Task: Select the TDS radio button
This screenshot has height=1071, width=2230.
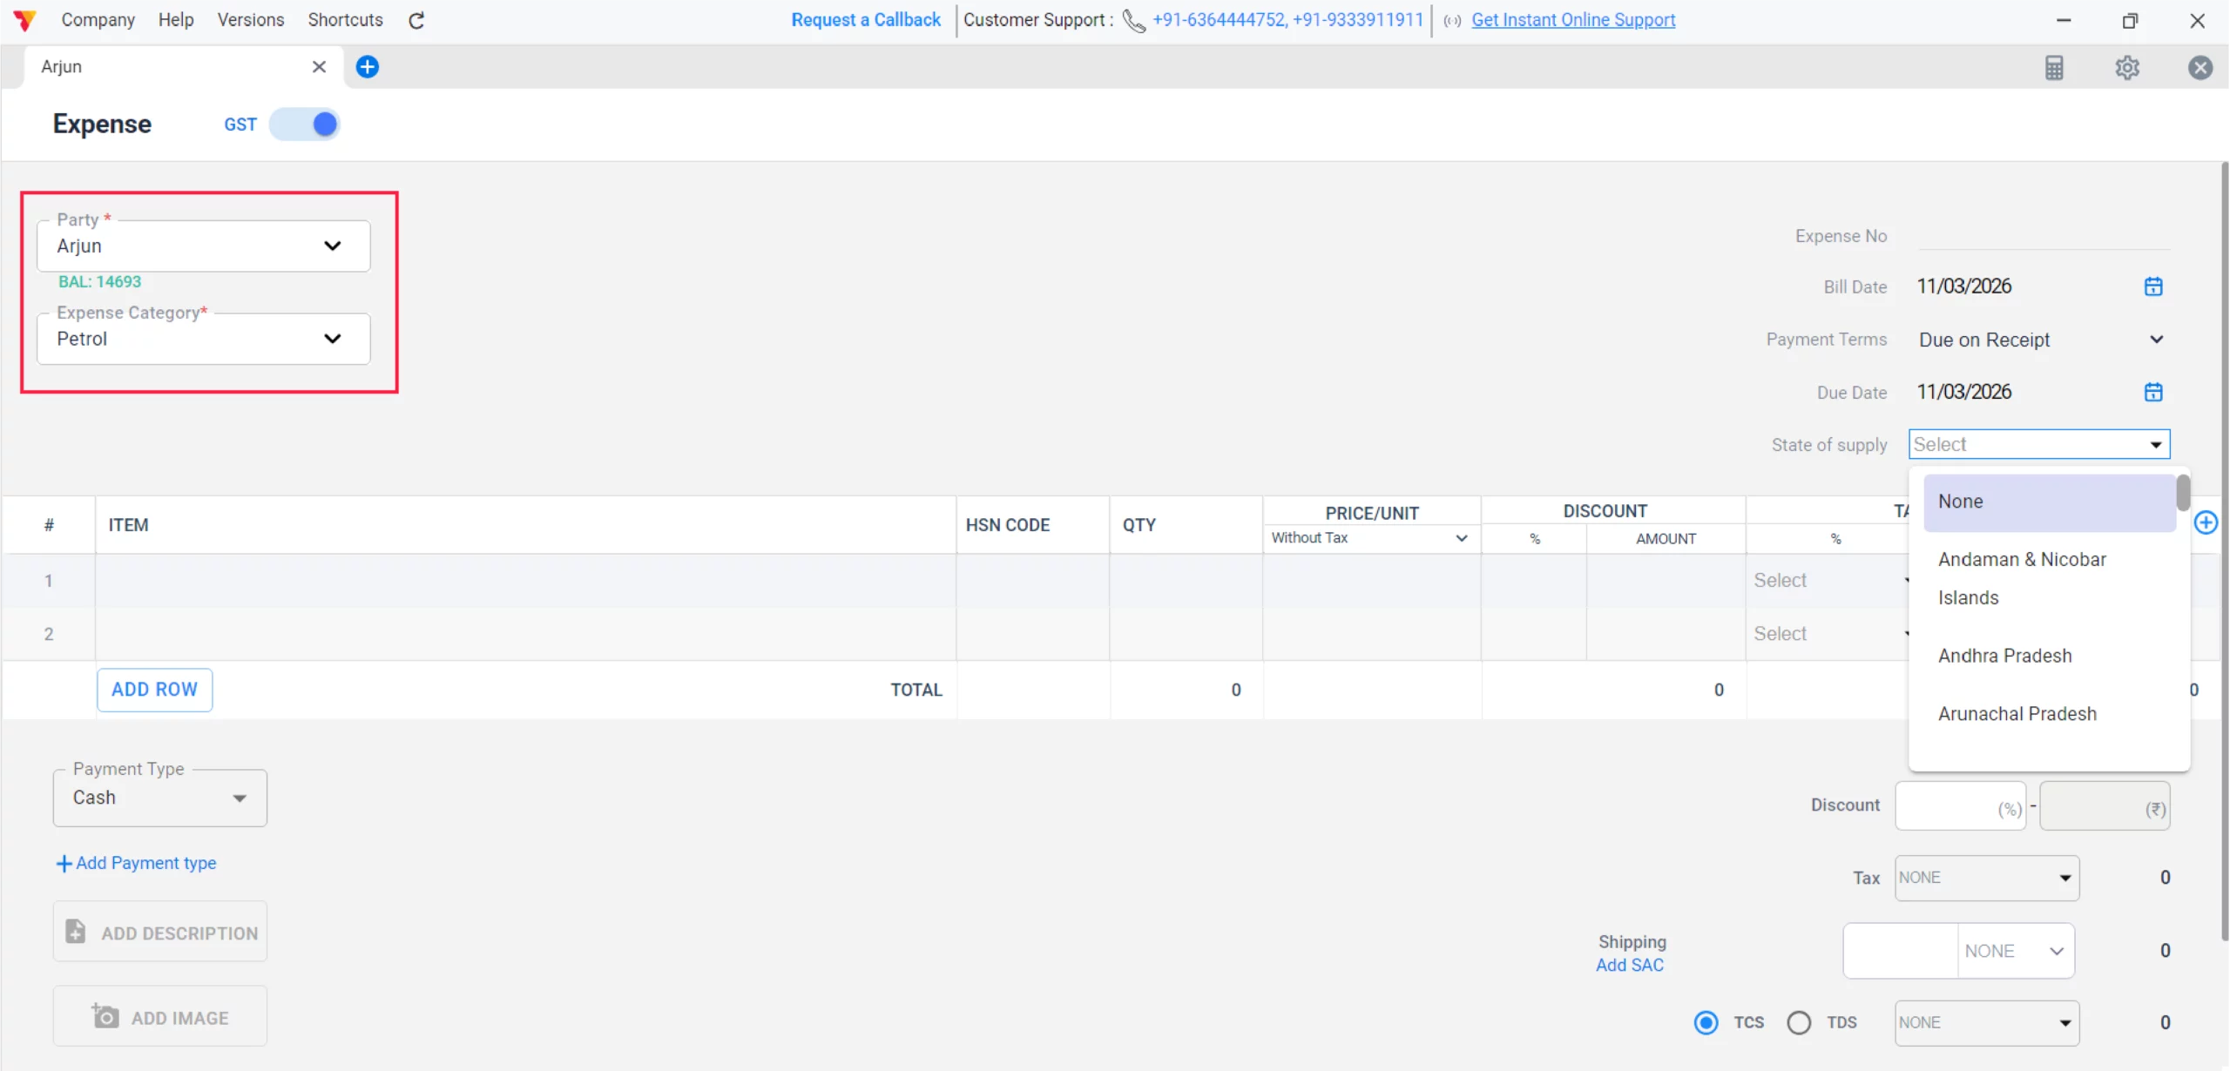Action: click(x=1799, y=1022)
